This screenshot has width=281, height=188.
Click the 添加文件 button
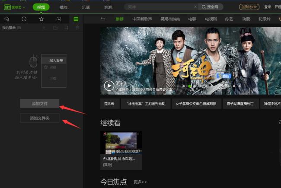coord(40,104)
